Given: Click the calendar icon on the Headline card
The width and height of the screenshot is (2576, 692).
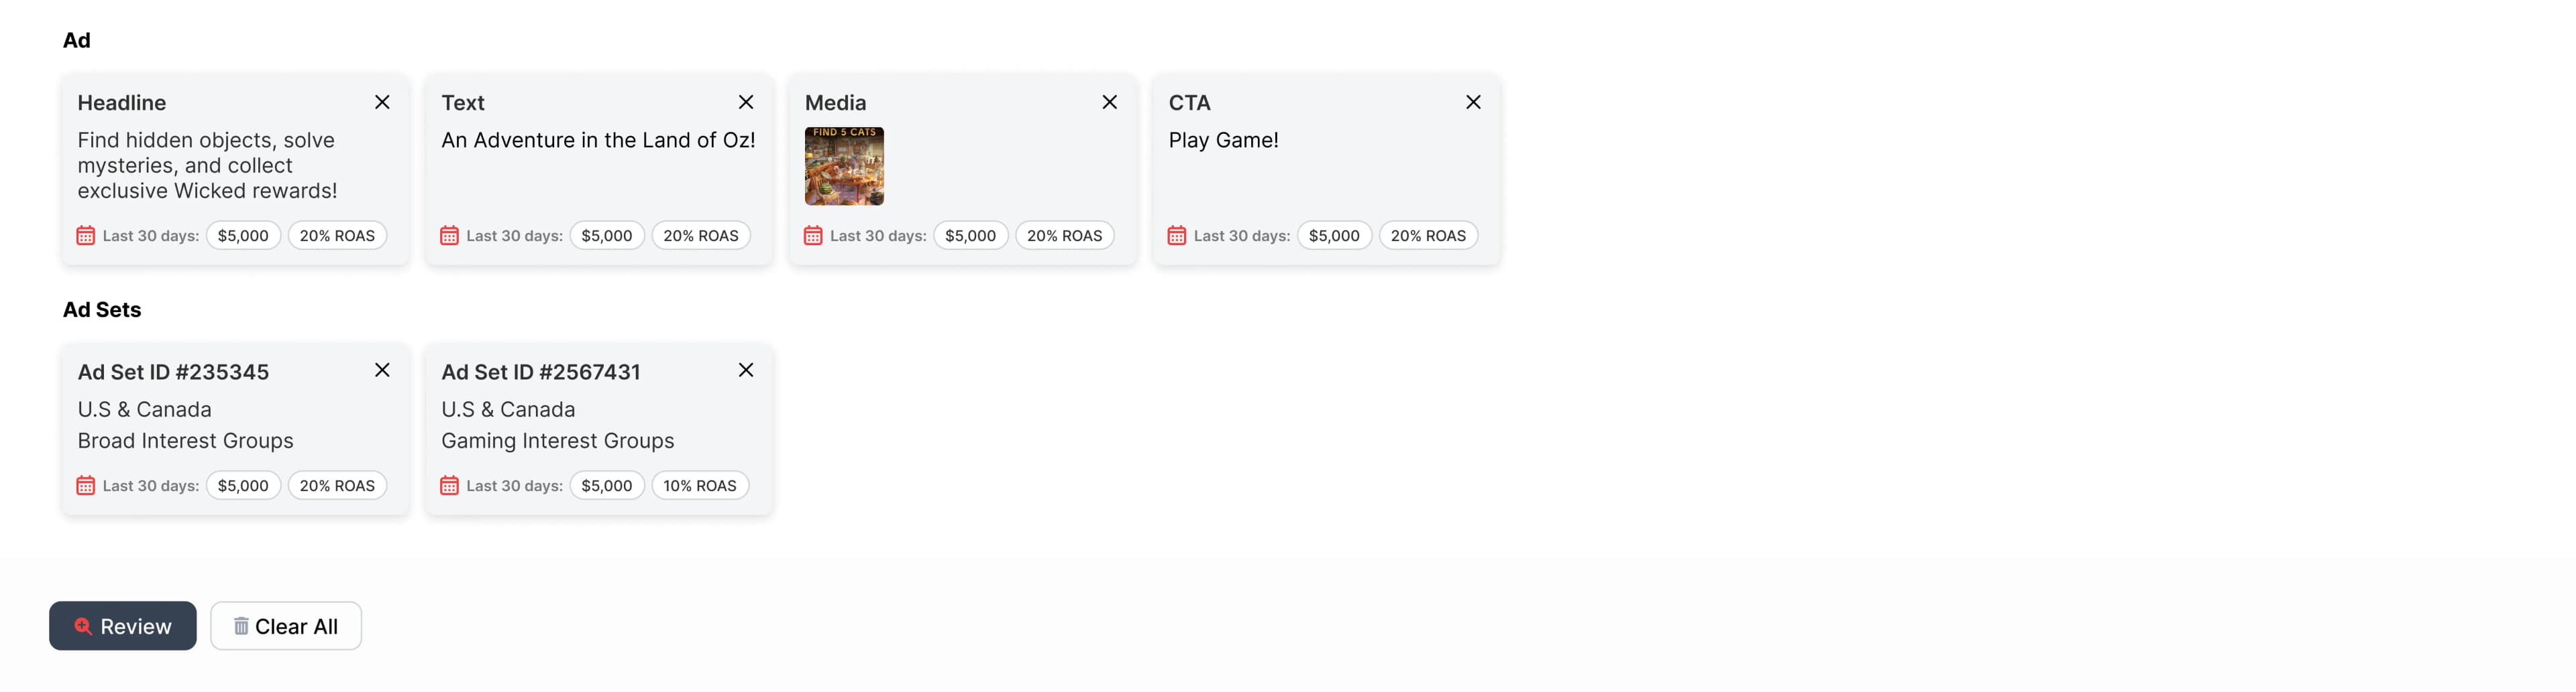Looking at the screenshot, I should [85, 236].
